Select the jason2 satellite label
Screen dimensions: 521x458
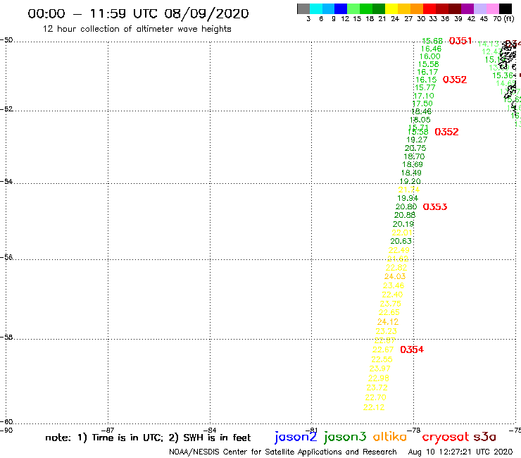(296, 437)
